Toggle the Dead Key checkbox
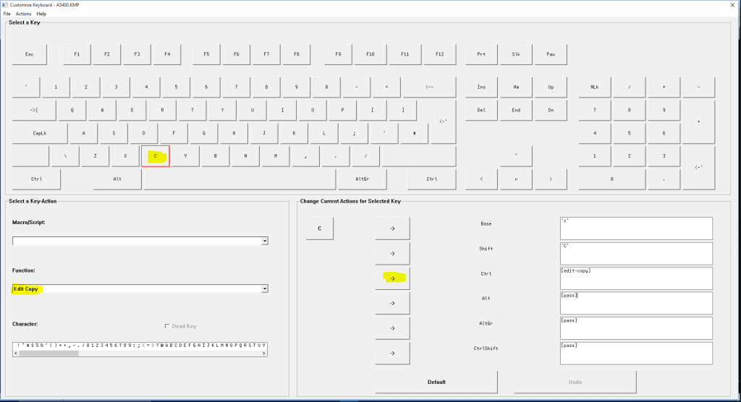Screen dimensions: 741x402 (x=168, y=326)
